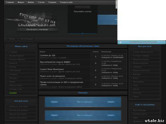The image size is (166, 124).
Task: Click the Вход login link
Action: click(x=12, y=39)
